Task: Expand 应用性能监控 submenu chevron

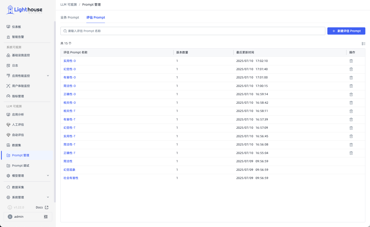Action: pyautogui.click(x=48, y=76)
